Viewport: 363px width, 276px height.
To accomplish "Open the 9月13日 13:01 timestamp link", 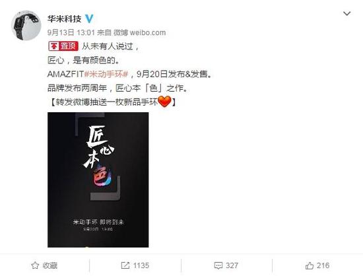I will coord(71,32).
